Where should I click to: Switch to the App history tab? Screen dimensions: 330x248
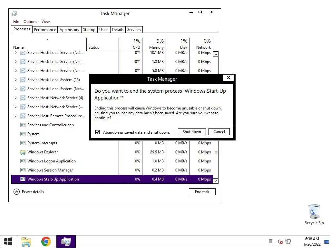70,29
